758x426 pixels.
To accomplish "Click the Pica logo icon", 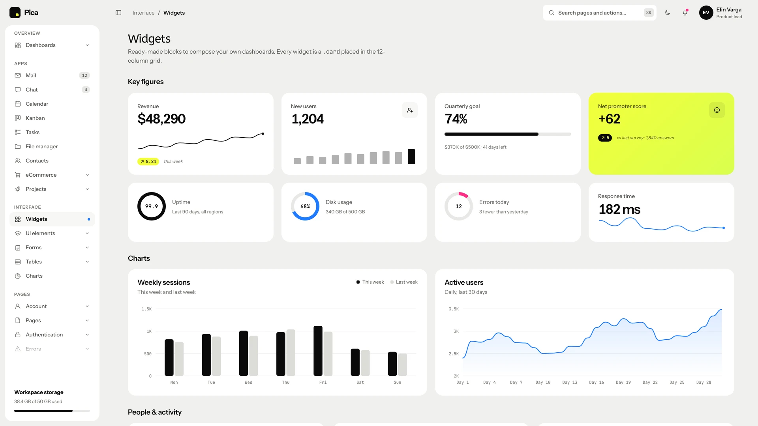I will pos(15,13).
